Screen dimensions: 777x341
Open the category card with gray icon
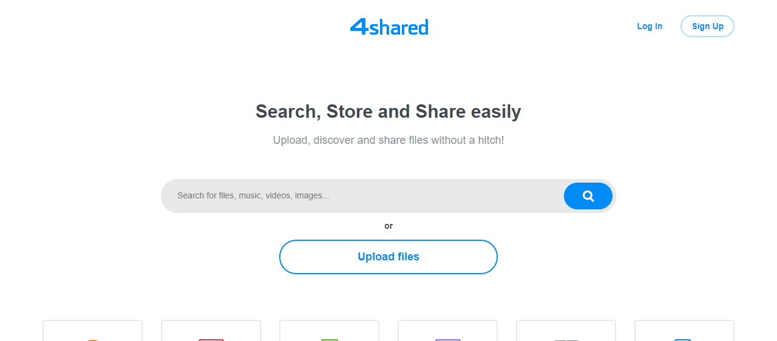coord(566,331)
